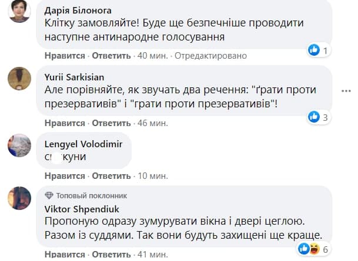Click the 46 мин. timestamp
Image resolution: width=358 pixels, height=261 pixels.
pos(152,123)
